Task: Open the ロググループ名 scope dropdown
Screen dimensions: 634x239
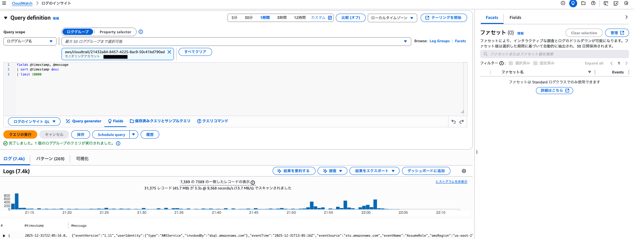Action: (30, 41)
